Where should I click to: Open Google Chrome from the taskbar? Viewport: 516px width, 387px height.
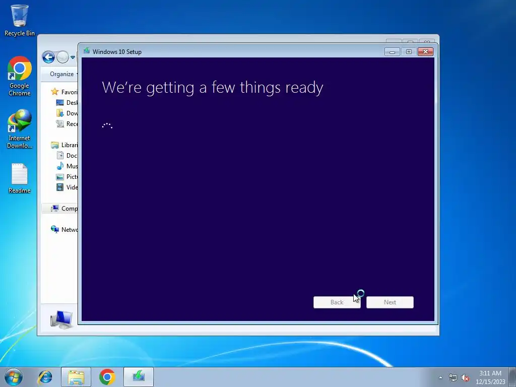point(107,377)
